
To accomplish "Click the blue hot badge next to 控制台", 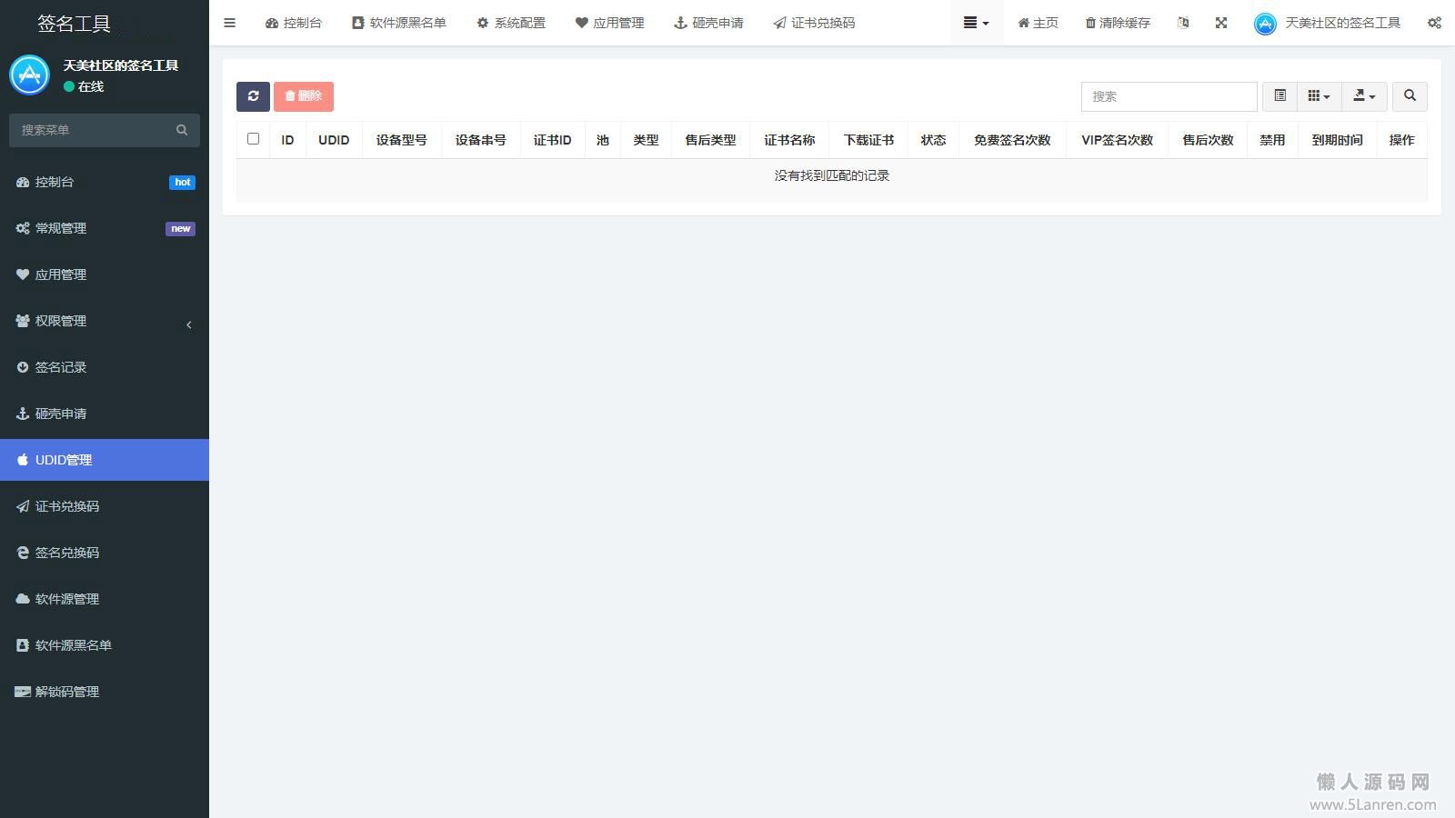I will coord(182,182).
